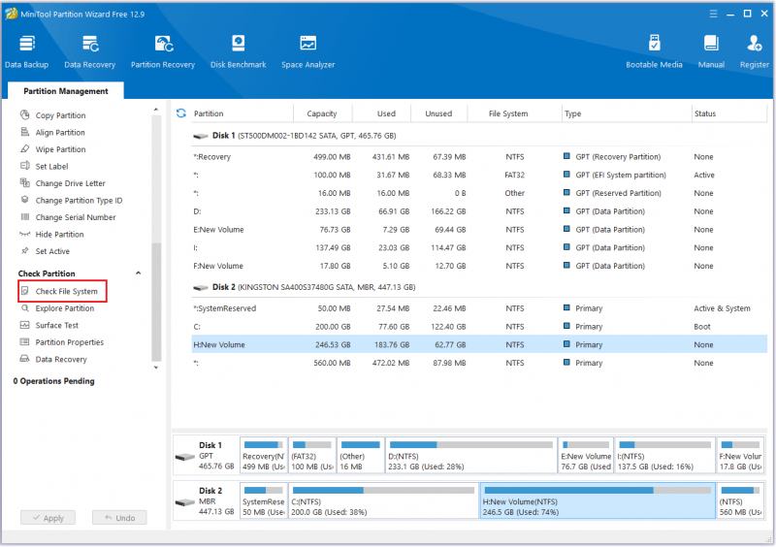Select the (Other) 16 MB block in map

[x=360, y=455]
